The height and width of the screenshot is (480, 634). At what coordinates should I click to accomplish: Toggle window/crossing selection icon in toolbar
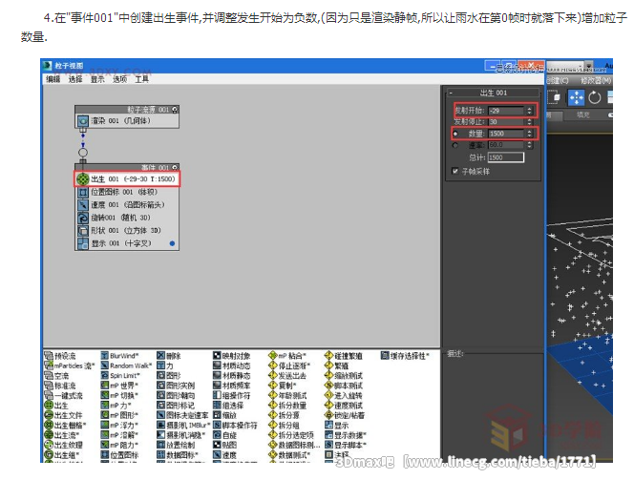(555, 97)
